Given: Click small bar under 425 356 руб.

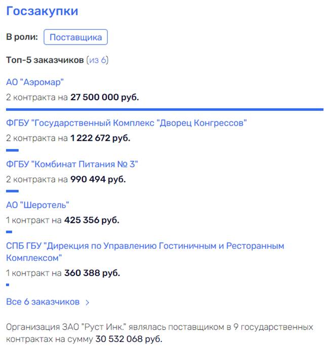Looking at the screenshot, I should [9, 232].
